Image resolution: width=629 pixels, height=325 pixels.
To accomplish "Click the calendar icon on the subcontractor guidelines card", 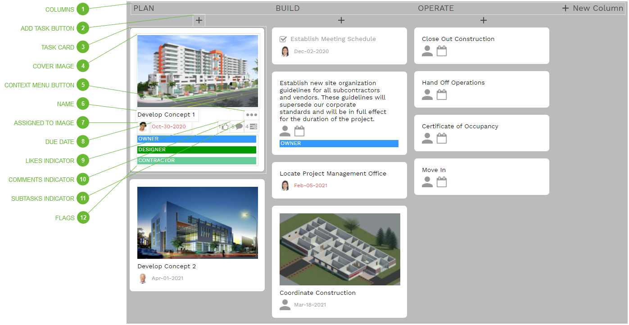I will click(299, 131).
